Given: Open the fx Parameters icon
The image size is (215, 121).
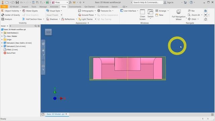Looking at the screenshot, I should (70, 2).
